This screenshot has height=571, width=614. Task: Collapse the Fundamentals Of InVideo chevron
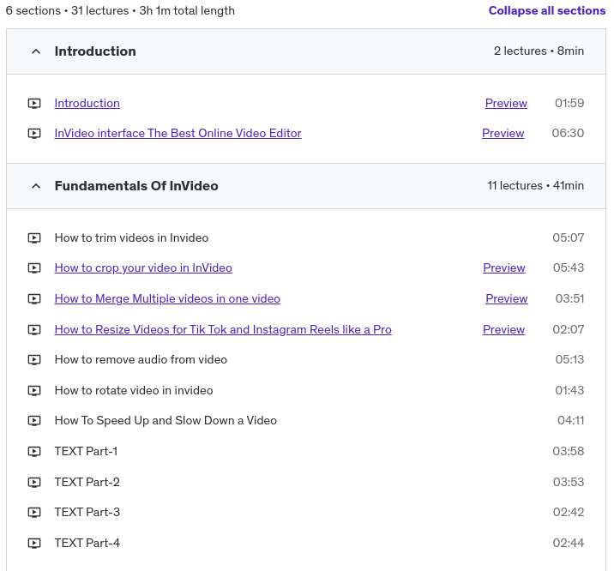36,186
